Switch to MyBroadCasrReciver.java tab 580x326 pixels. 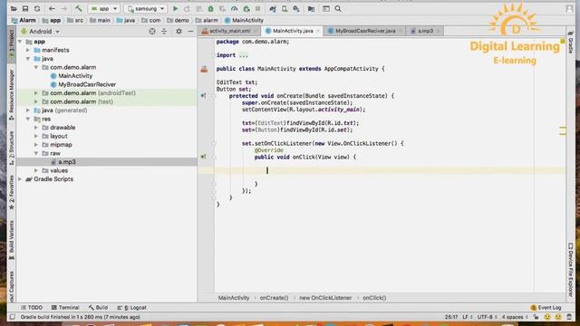point(365,31)
